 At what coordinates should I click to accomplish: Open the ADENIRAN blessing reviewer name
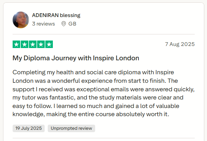coord(56,15)
